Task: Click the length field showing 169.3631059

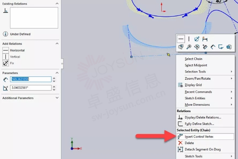Action: tap(31, 79)
